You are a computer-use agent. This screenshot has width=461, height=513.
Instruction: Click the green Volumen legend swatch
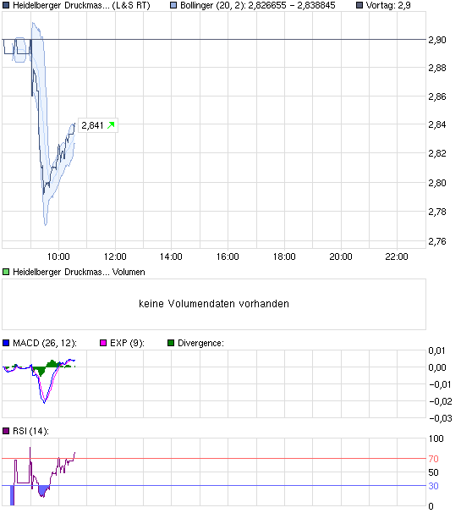tap(6, 272)
